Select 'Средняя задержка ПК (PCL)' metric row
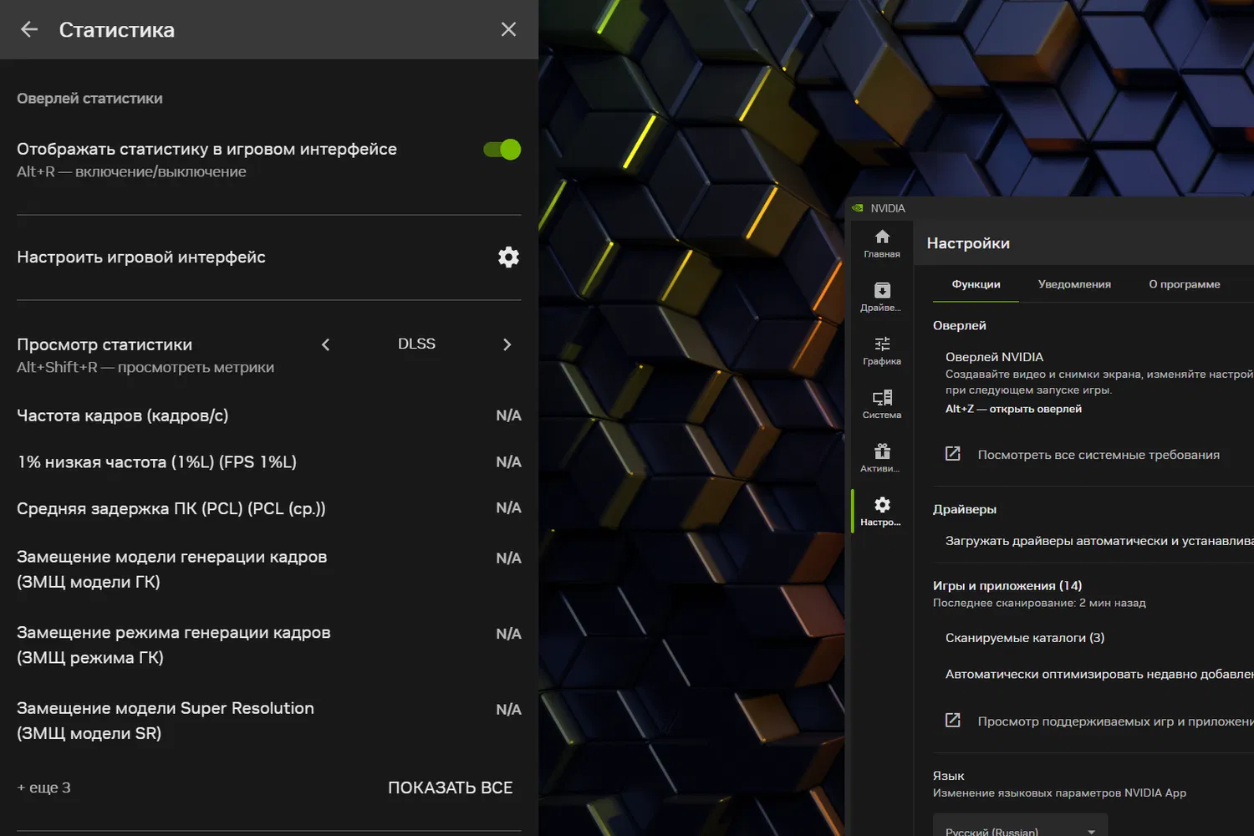The height and width of the screenshot is (836, 1254). click(269, 508)
